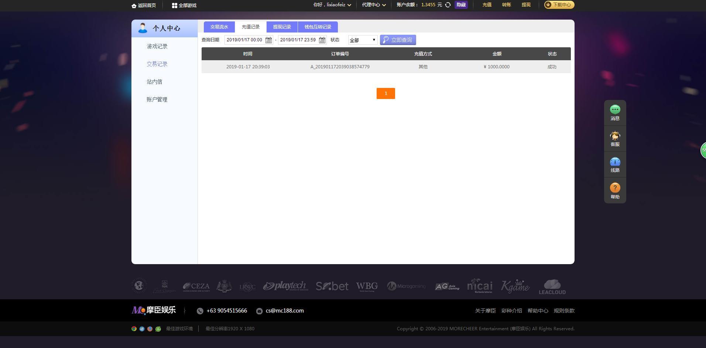
Task: Click the Kgame partner logo
Action: (x=515, y=286)
